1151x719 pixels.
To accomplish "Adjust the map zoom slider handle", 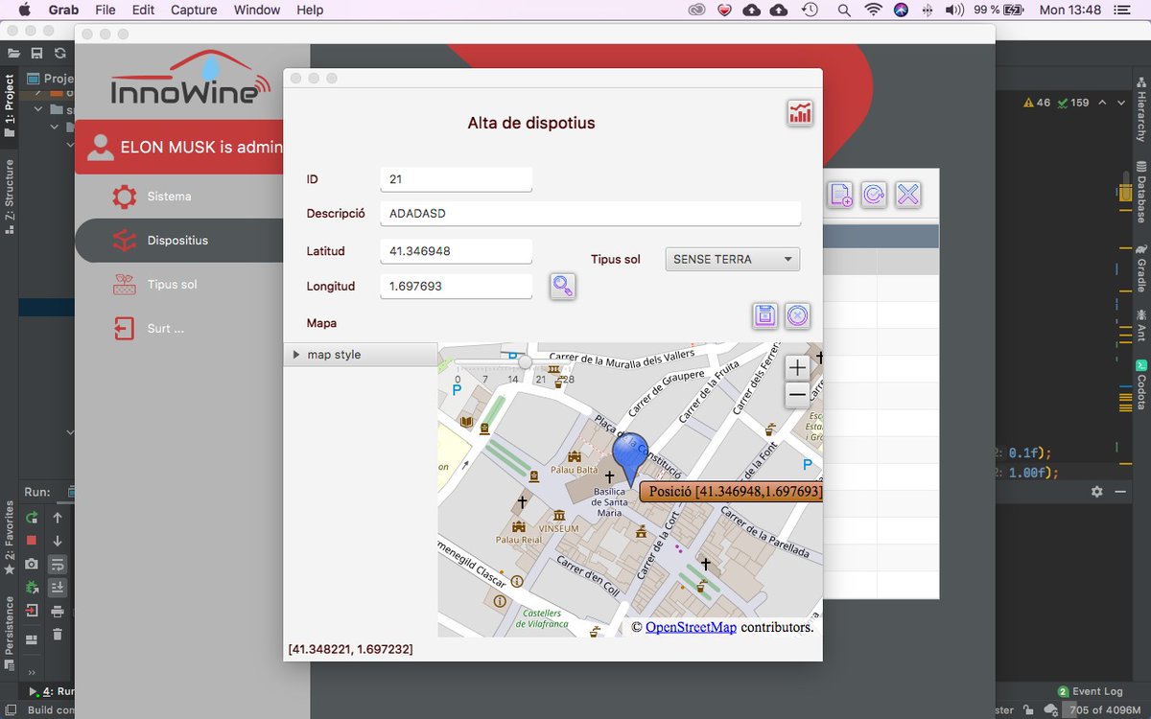I will [525, 362].
